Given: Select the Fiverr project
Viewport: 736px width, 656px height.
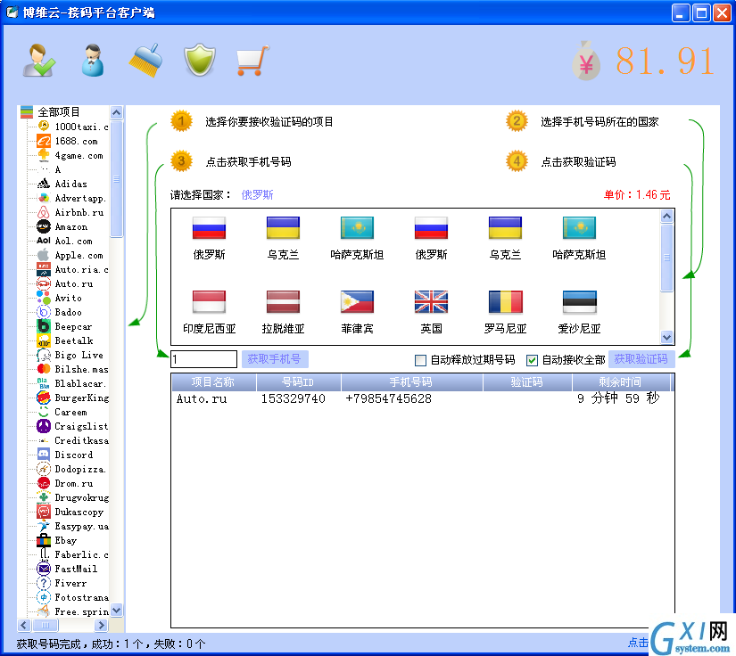Looking at the screenshot, I should (x=70, y=583).
